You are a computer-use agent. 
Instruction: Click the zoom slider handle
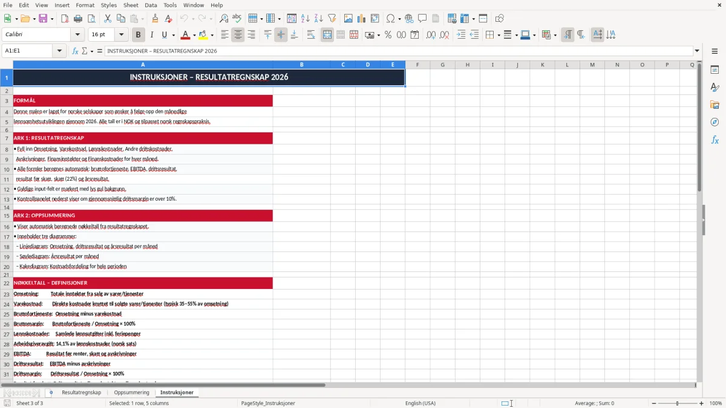(677, 403)
